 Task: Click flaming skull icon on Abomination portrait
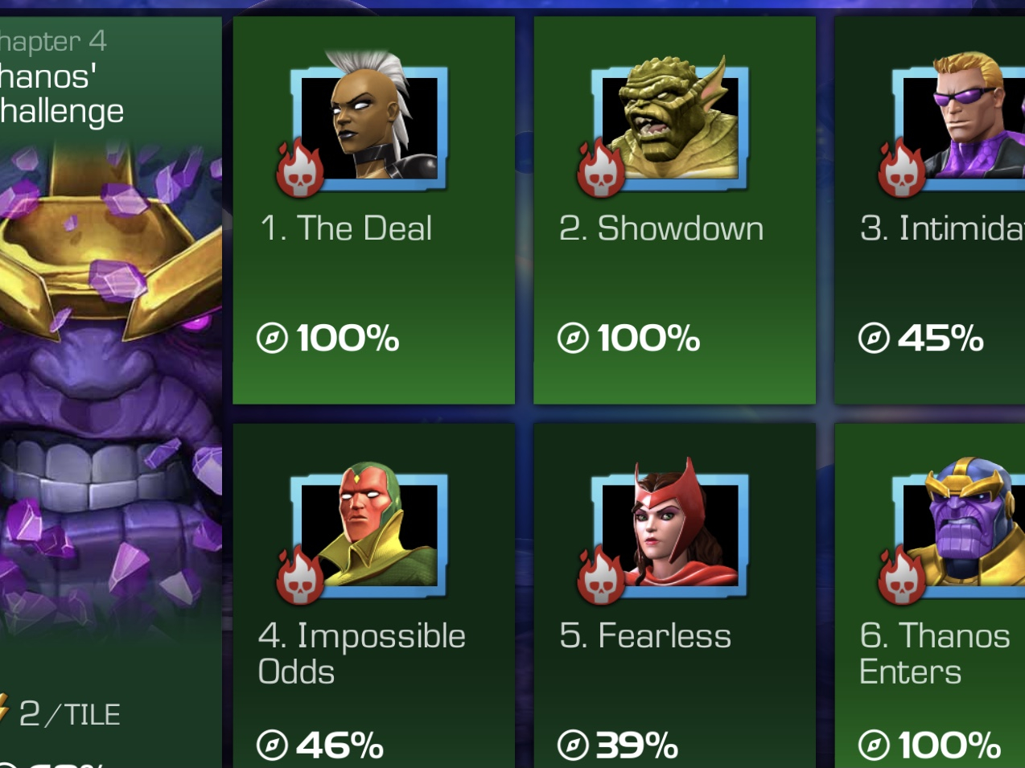600,169
